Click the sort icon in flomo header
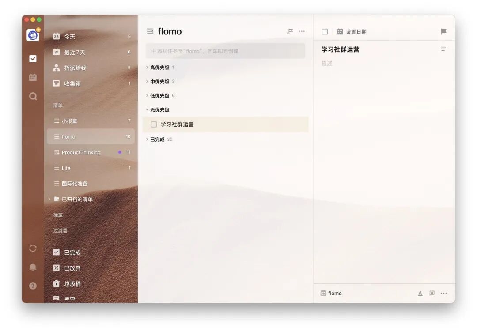This screenshot has height=332, width=477. [x=290, y=31]
